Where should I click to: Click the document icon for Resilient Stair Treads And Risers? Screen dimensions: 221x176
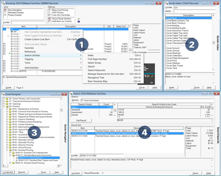click(x=16, y=160)
